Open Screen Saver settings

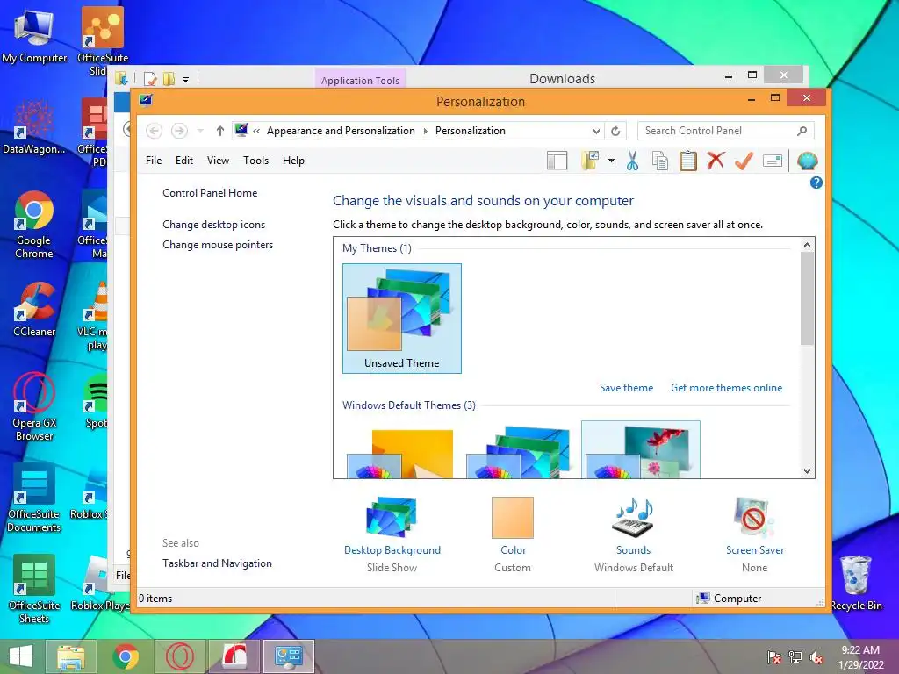(754, 534)
